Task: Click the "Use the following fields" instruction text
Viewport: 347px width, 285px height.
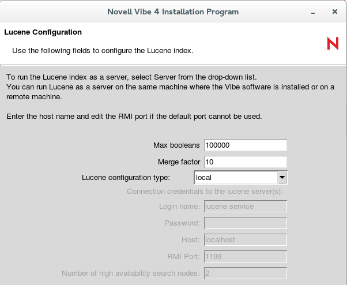Action: tap(103, 51)
